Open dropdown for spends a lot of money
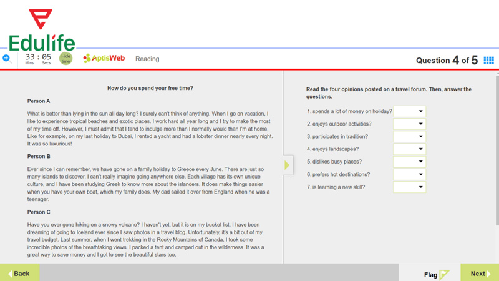Image resolution: width=499 pixels, height=281 pixels. (x=409, y=111)
